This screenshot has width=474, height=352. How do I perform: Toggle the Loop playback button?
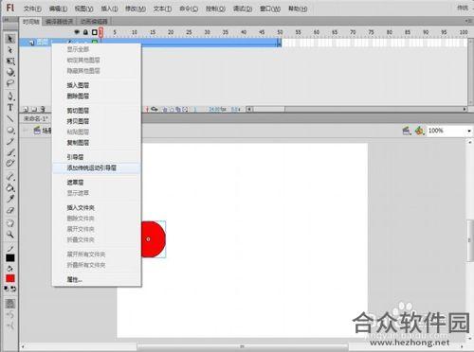coord(155,109)
